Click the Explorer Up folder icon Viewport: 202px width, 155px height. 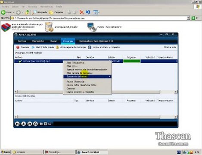tap(27, 12)
